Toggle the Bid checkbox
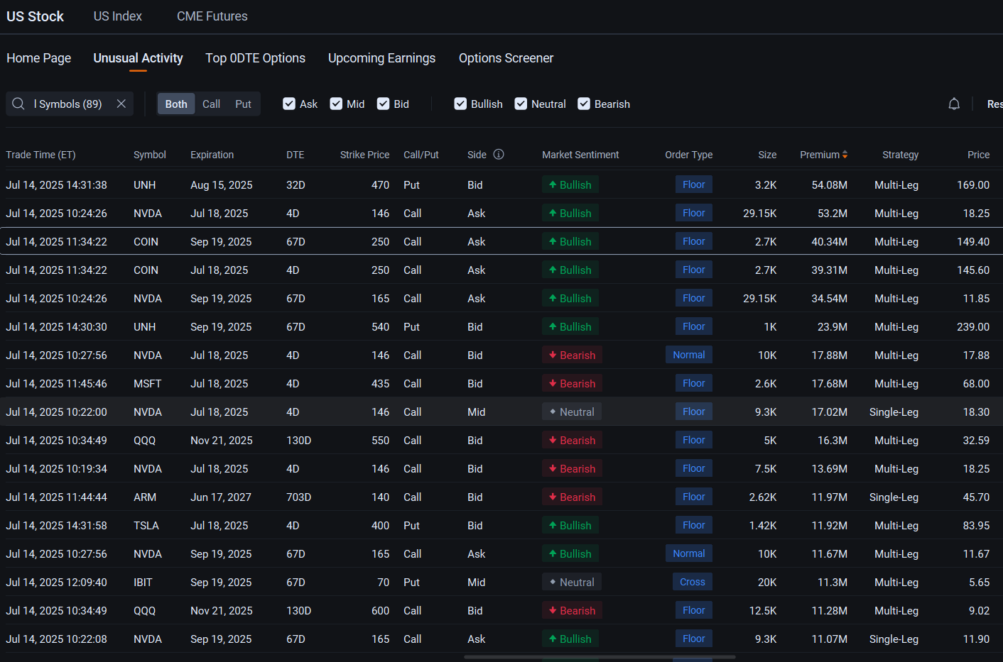The height and width of the screenshot is (662, 1003). click(383, 104)
